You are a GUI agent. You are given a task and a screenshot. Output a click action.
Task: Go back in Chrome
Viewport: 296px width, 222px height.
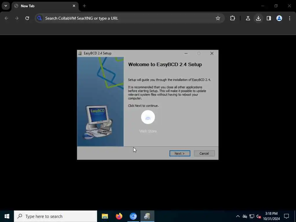(x=6, y=18)
